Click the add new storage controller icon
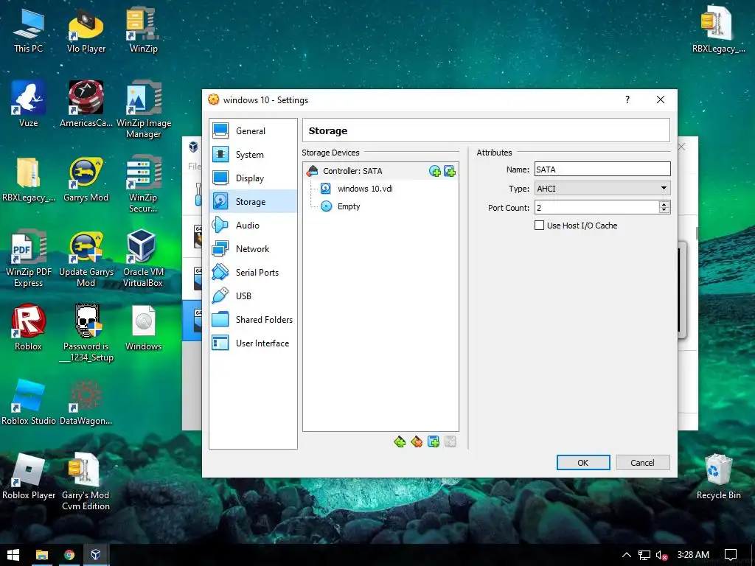This screenshot has height=566, width=755. point(399,442)
